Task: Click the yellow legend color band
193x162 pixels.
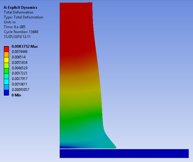Action: point(6,60)
